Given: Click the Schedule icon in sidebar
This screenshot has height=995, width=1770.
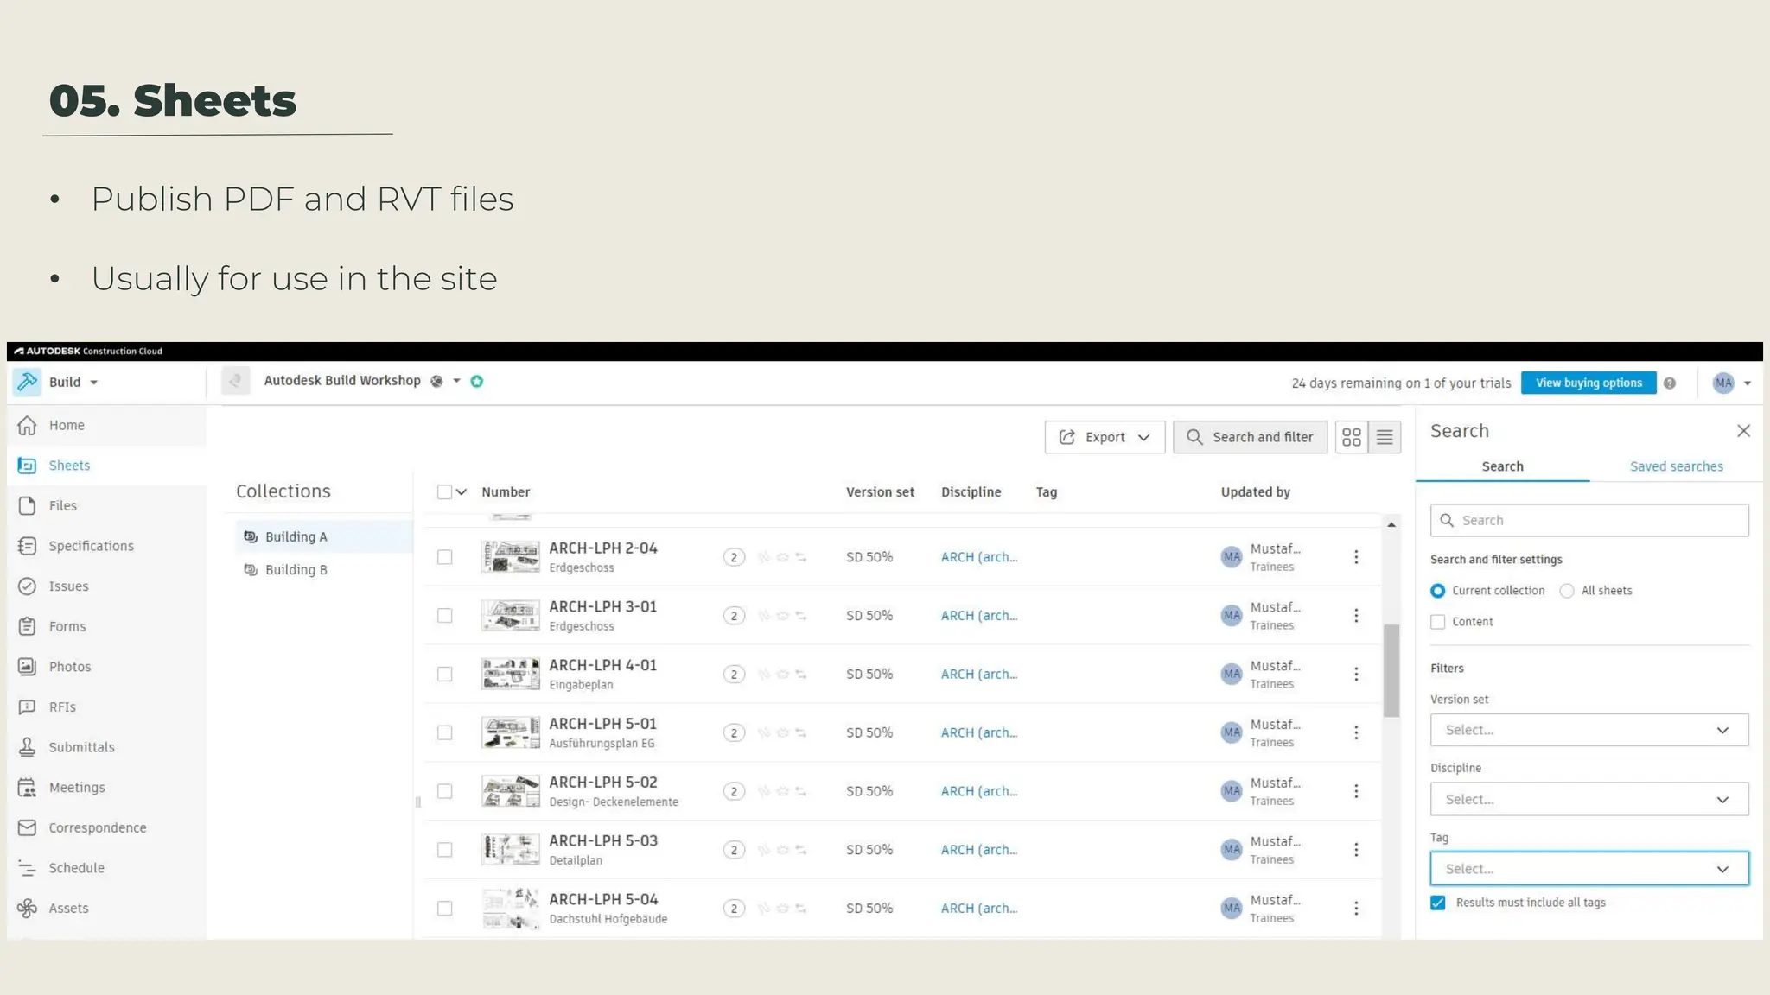Looking at the screenshot, I should click(27, 868).
